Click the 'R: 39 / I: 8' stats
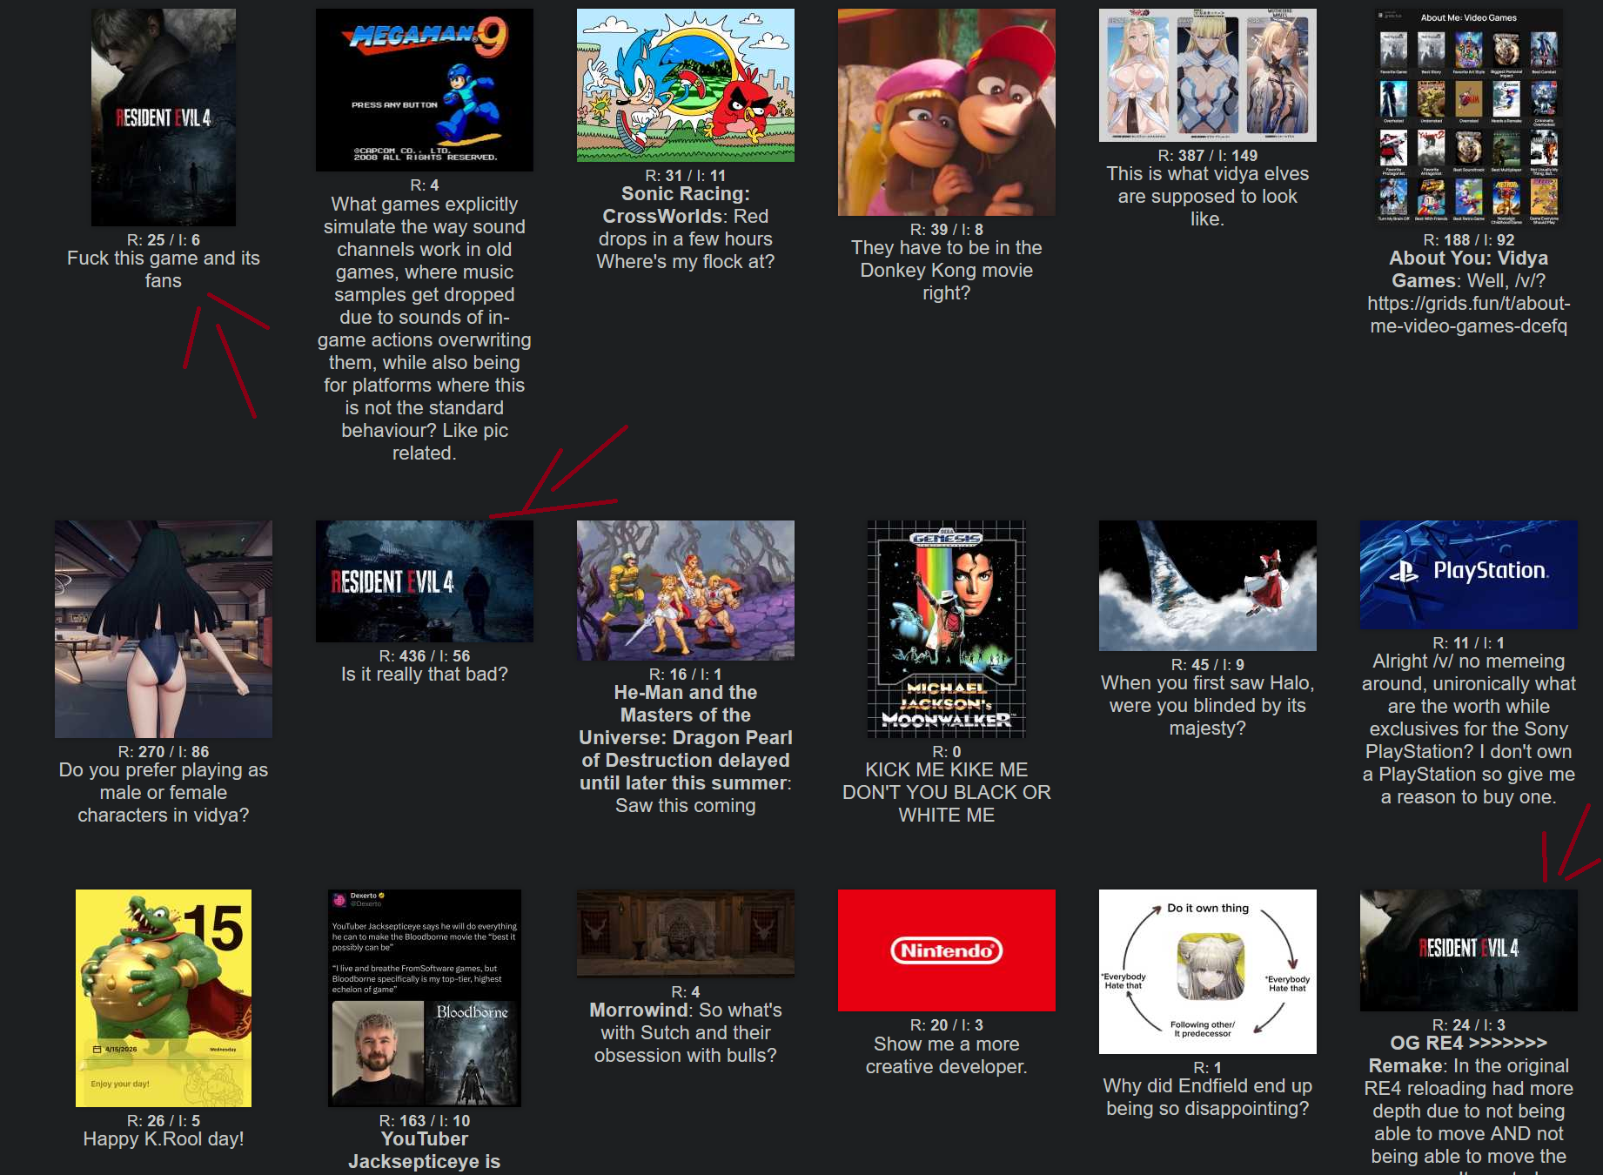1603x1175 pixels. point(947,230)
